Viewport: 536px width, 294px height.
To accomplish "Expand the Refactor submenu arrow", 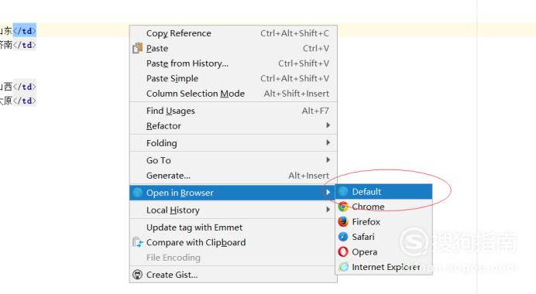I will click(x=328, y=125).
